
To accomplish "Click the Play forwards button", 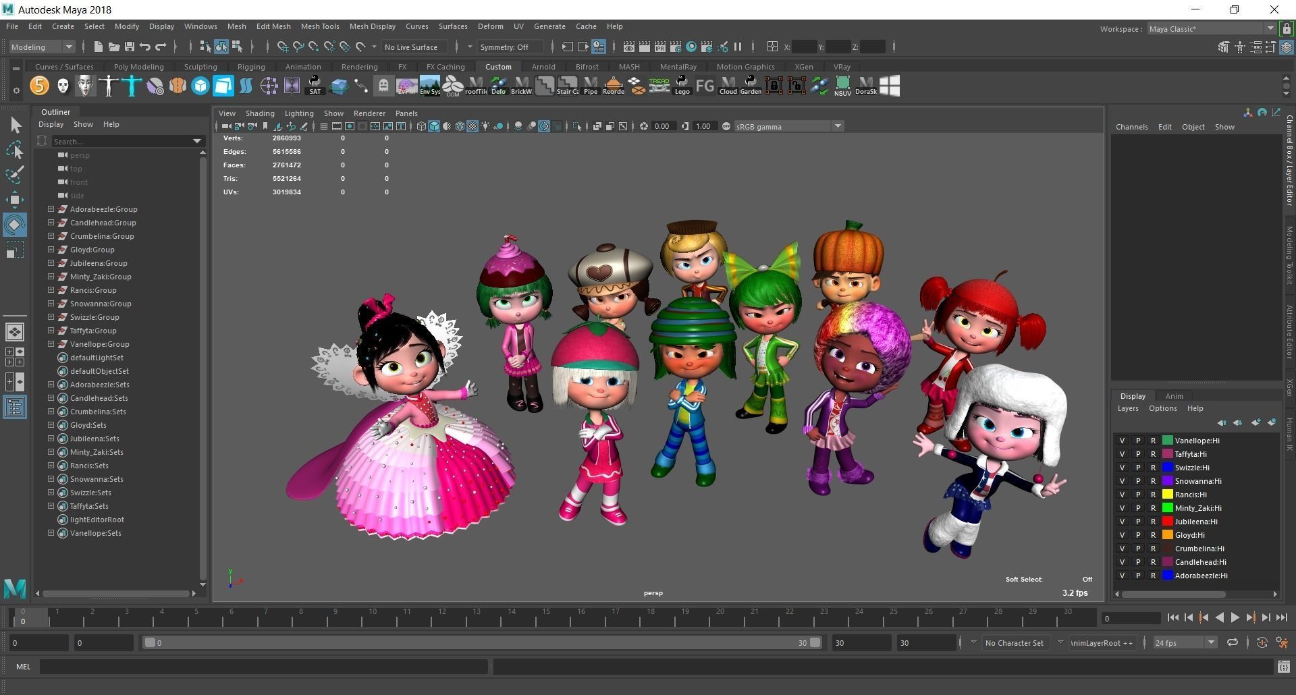I will coord(1235,617).
